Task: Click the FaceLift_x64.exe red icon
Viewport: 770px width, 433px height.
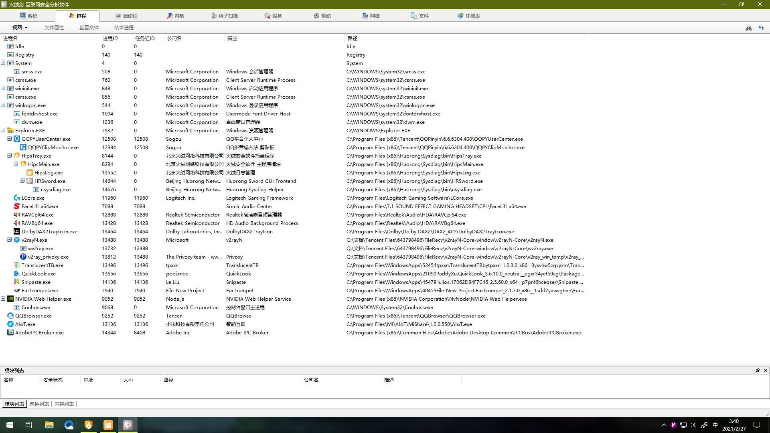Action: (x=17, y=206)
